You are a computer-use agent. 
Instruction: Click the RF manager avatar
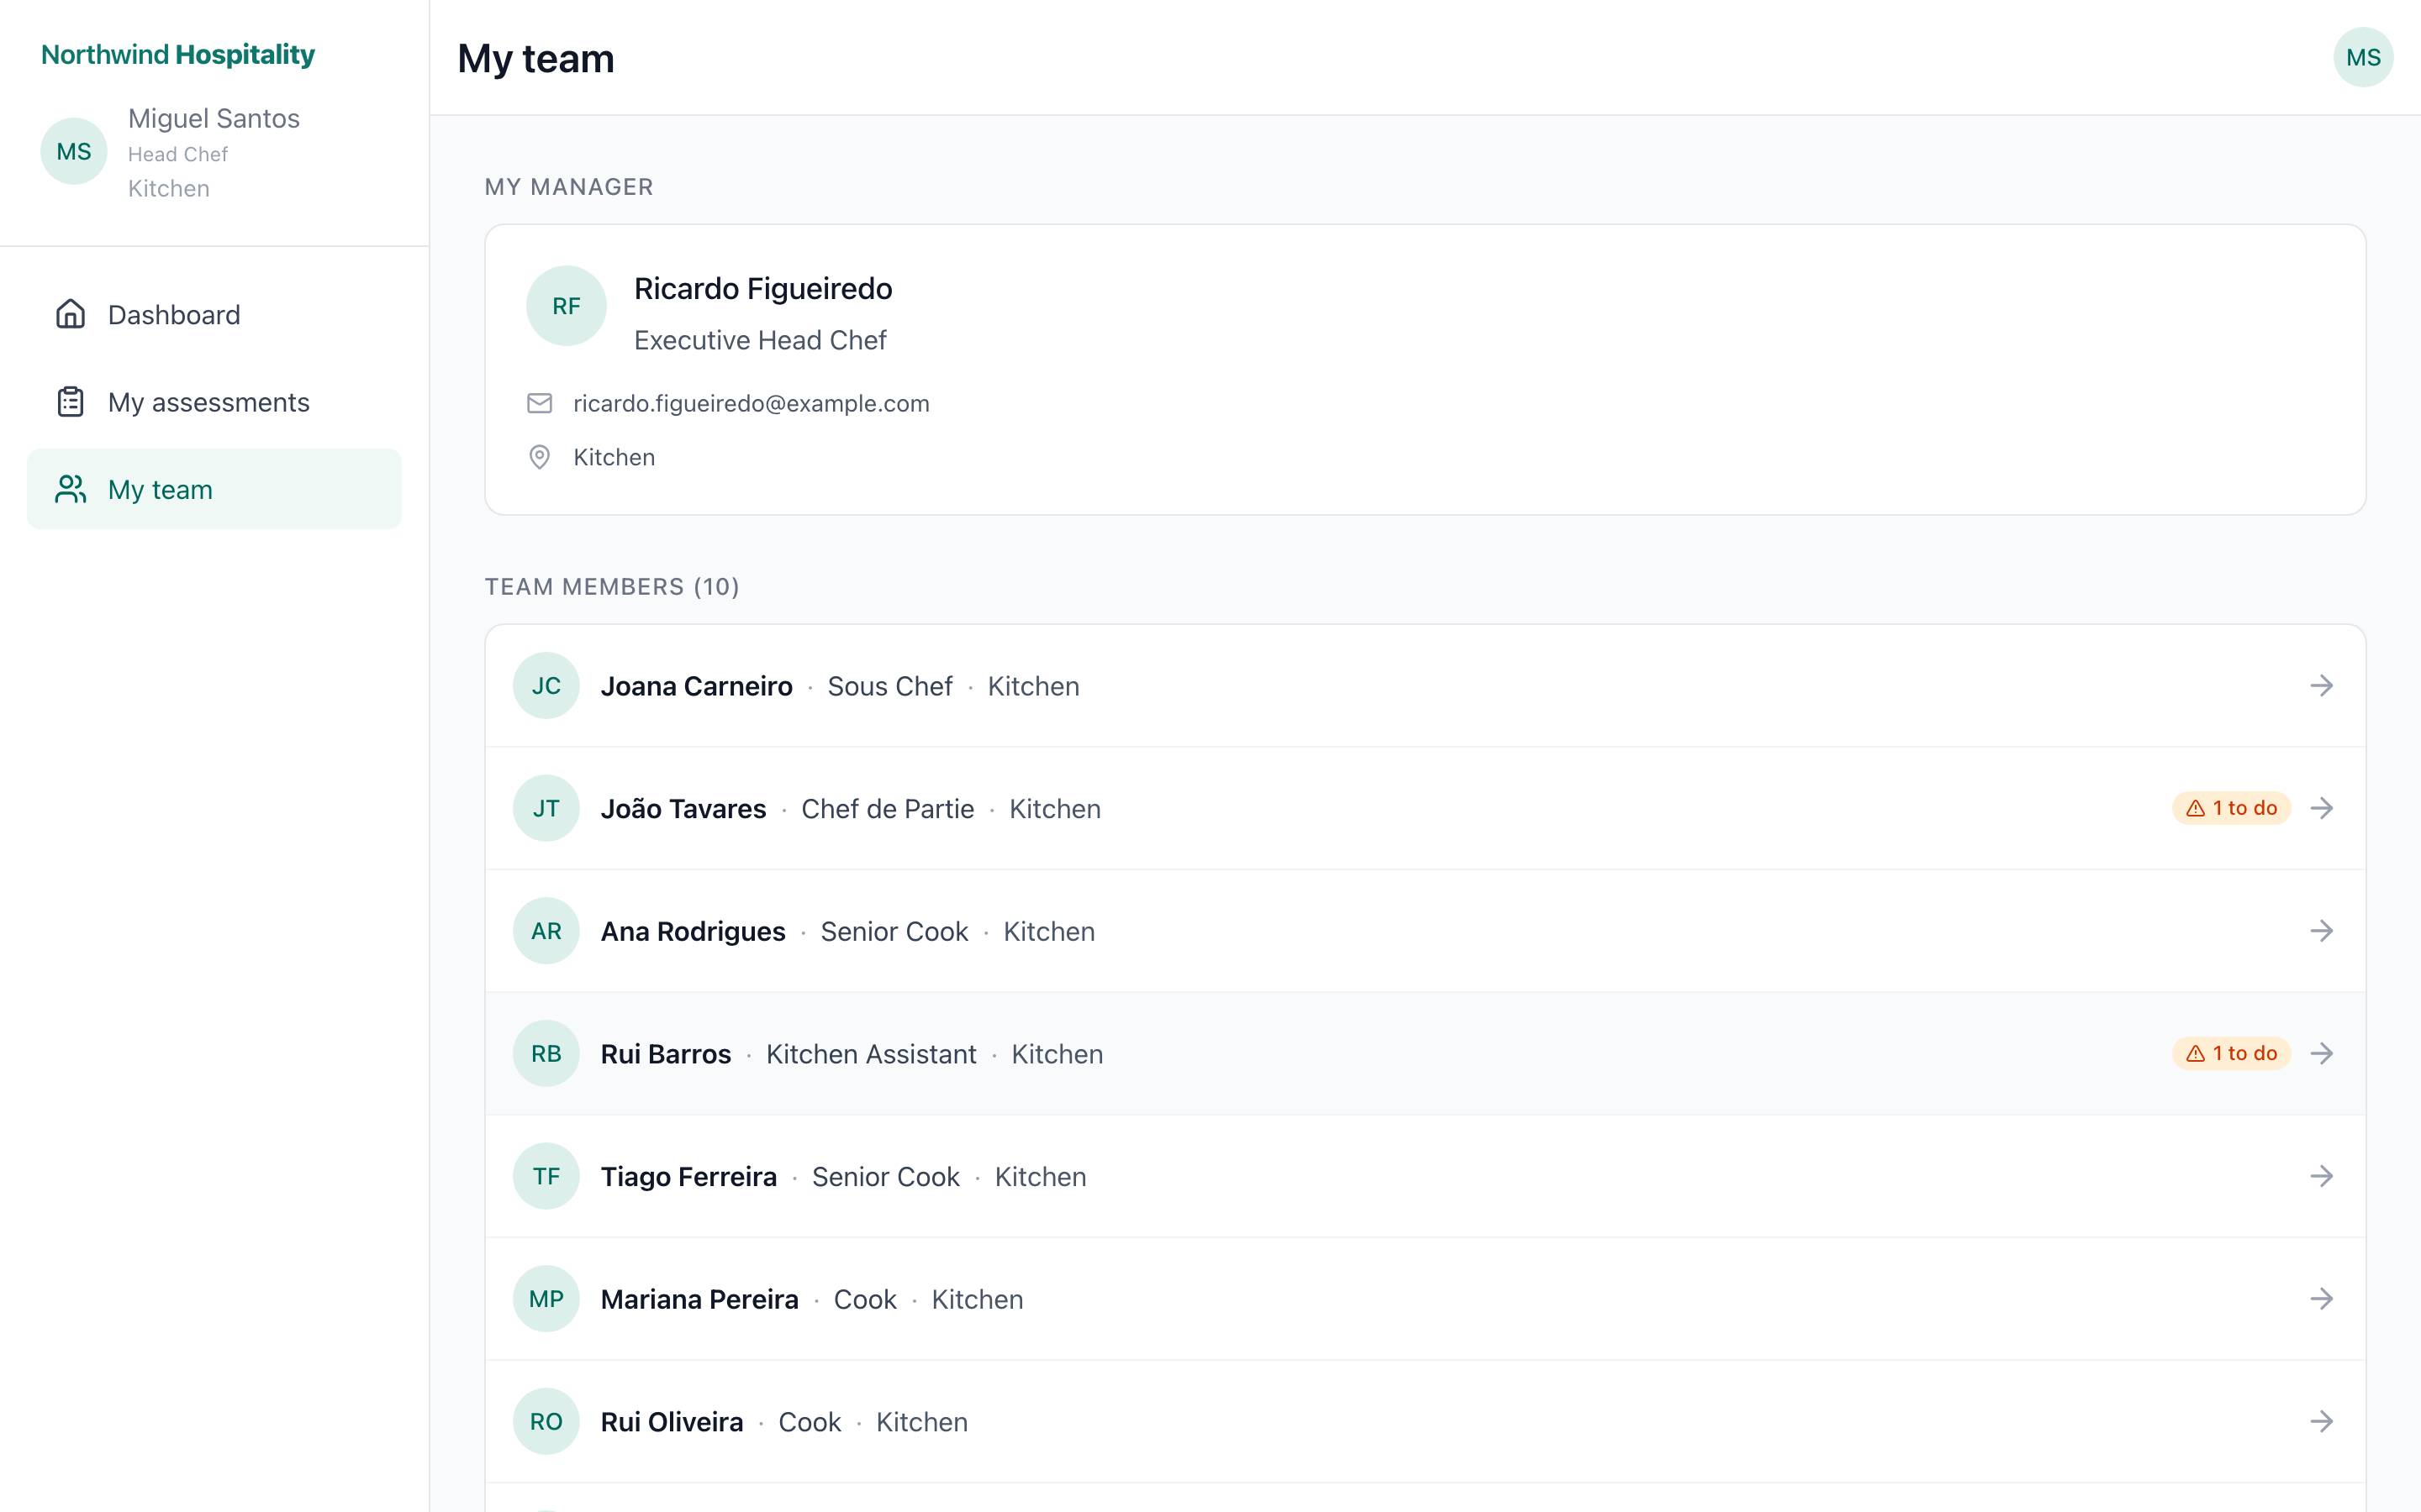coord(567,306)
